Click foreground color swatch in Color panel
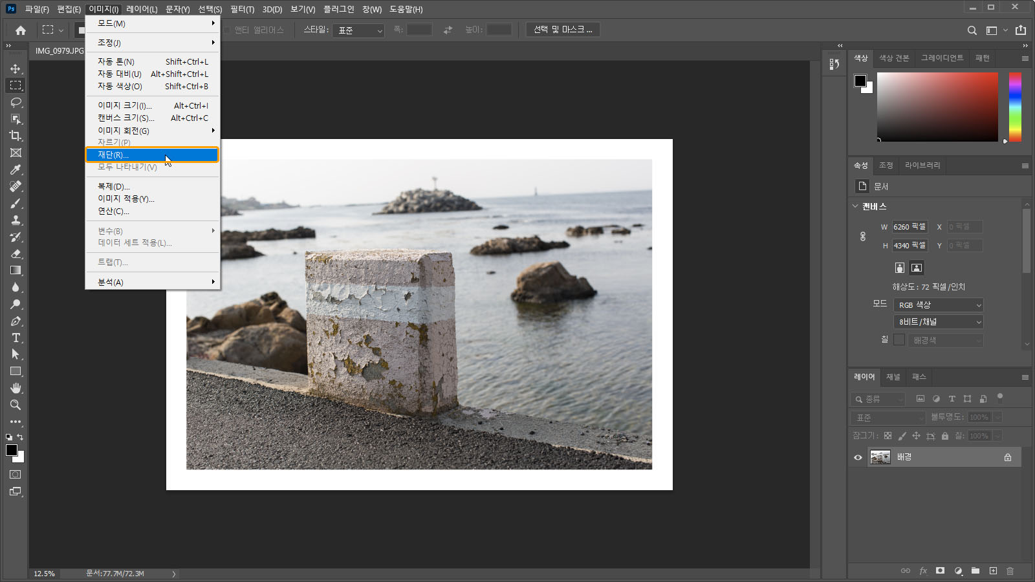 [860, 80]
